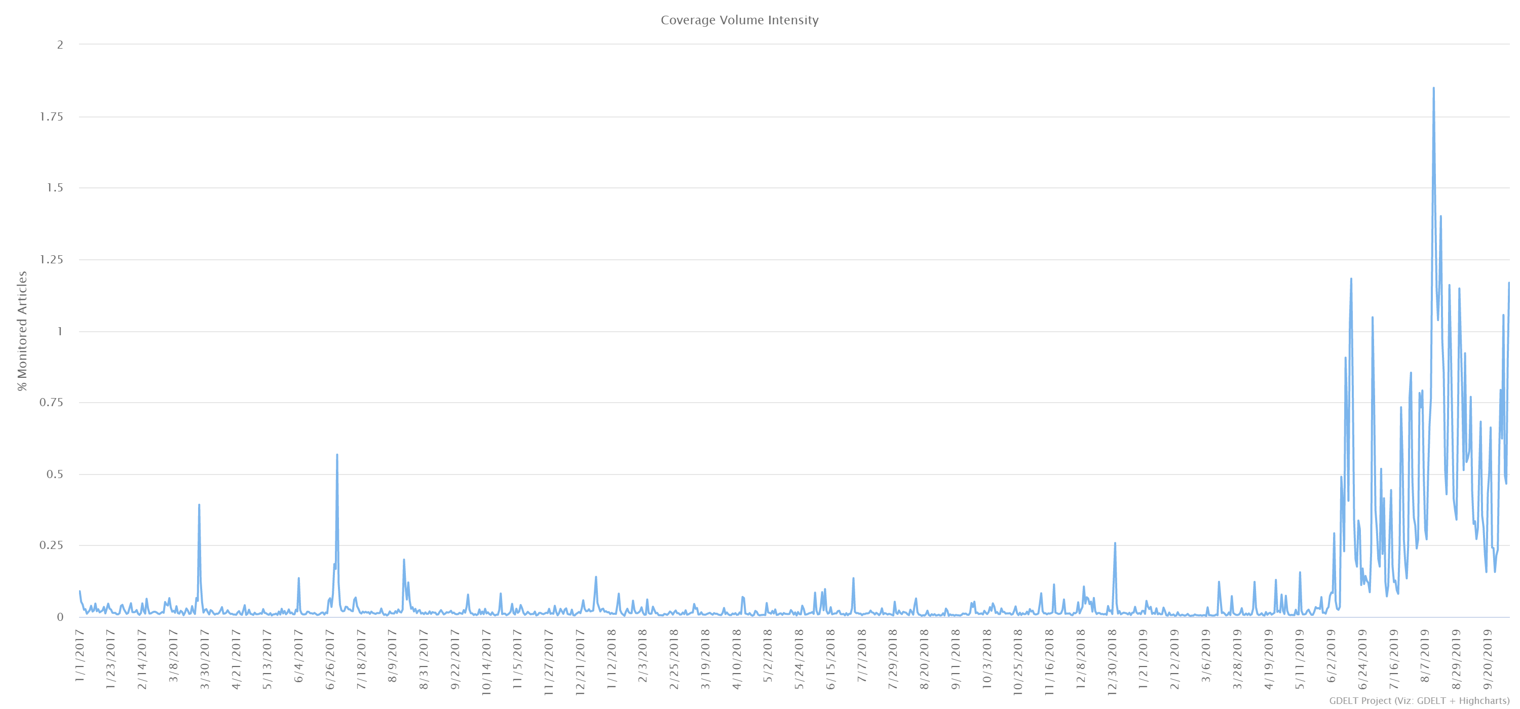The width and height of the screenshot is (1520, 709).
Task: Click the x-axis date 10/25/2018
Action: [x=1018, y=661]
